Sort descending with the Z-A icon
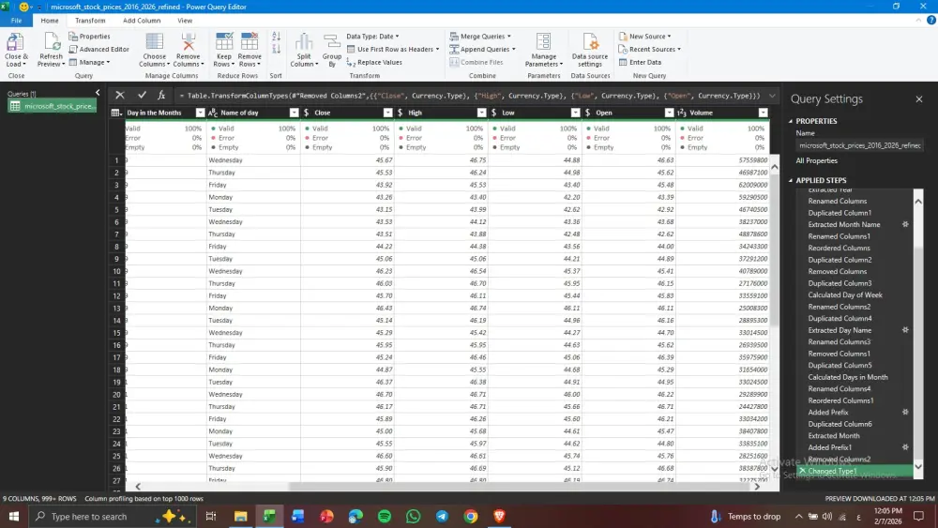Image resolution: width=938 pixels, height=528 pixels. click(x=276, y=49)
